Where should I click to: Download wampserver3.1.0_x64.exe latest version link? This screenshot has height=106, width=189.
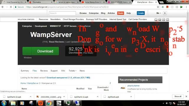[68, 78]
